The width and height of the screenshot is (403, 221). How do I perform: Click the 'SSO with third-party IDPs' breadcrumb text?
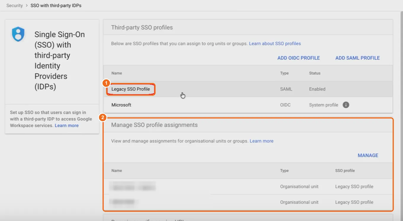pos(56,6)
